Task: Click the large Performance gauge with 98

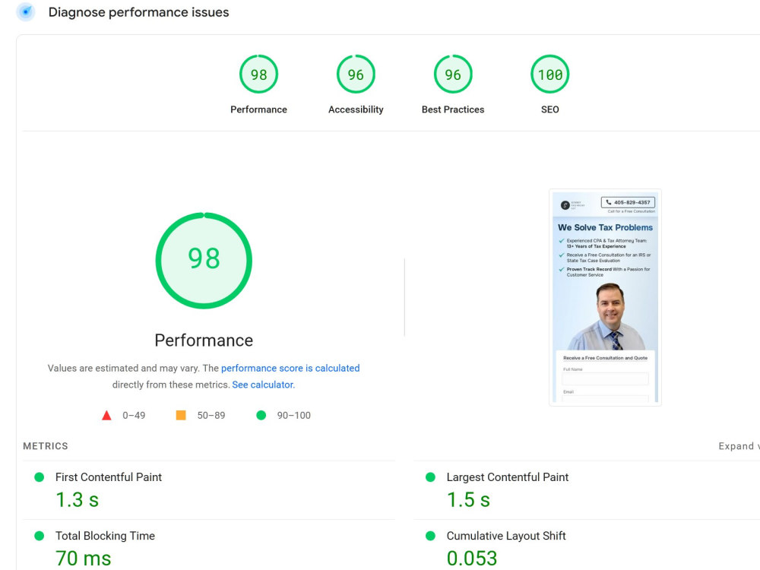Action: tap(204, 260)
